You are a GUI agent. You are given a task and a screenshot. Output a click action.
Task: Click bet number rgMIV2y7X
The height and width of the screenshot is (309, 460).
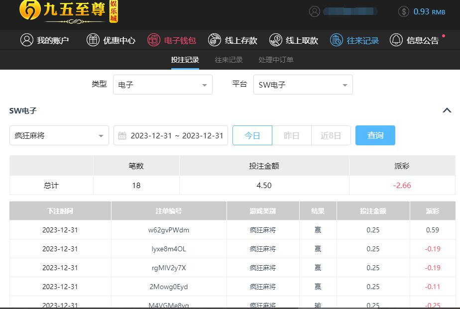[x=169, y=268]
